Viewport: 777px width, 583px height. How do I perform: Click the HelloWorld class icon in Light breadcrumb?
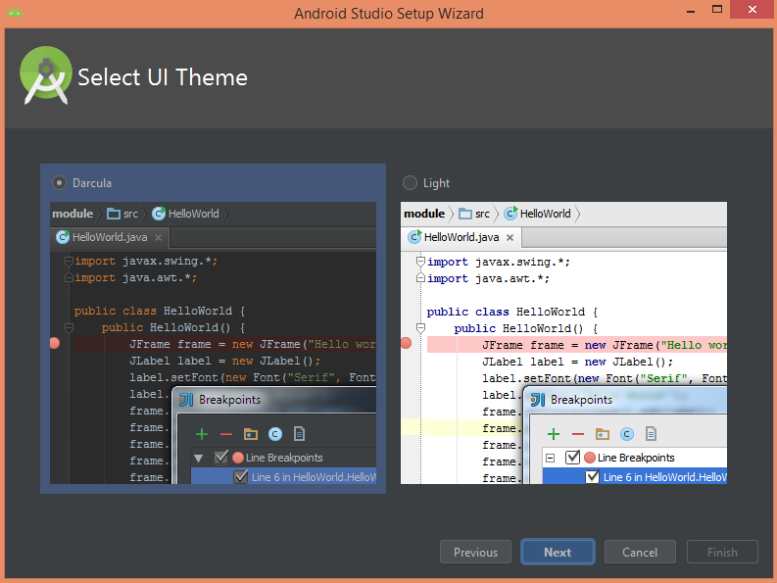510,214
